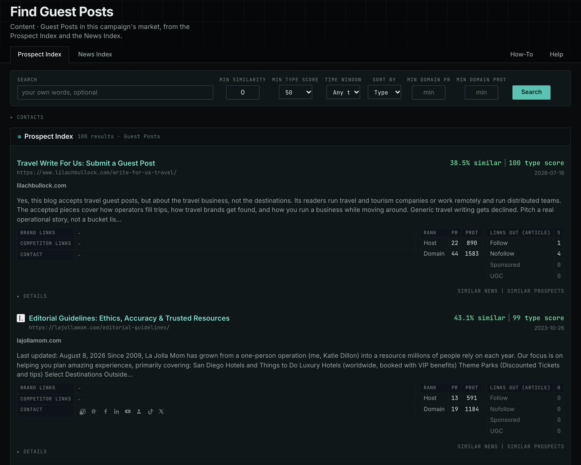
Task: Open the How-To tab
Action: click(x=521, y=54)
